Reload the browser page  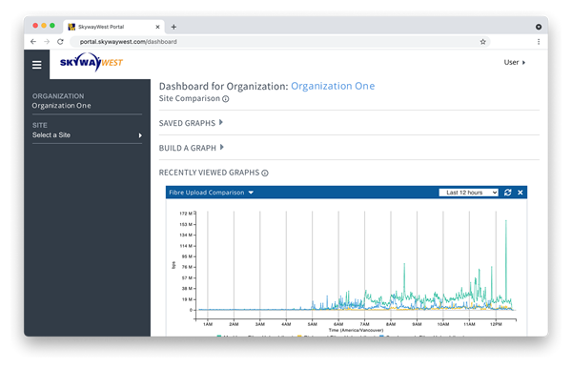pos(61,42)
